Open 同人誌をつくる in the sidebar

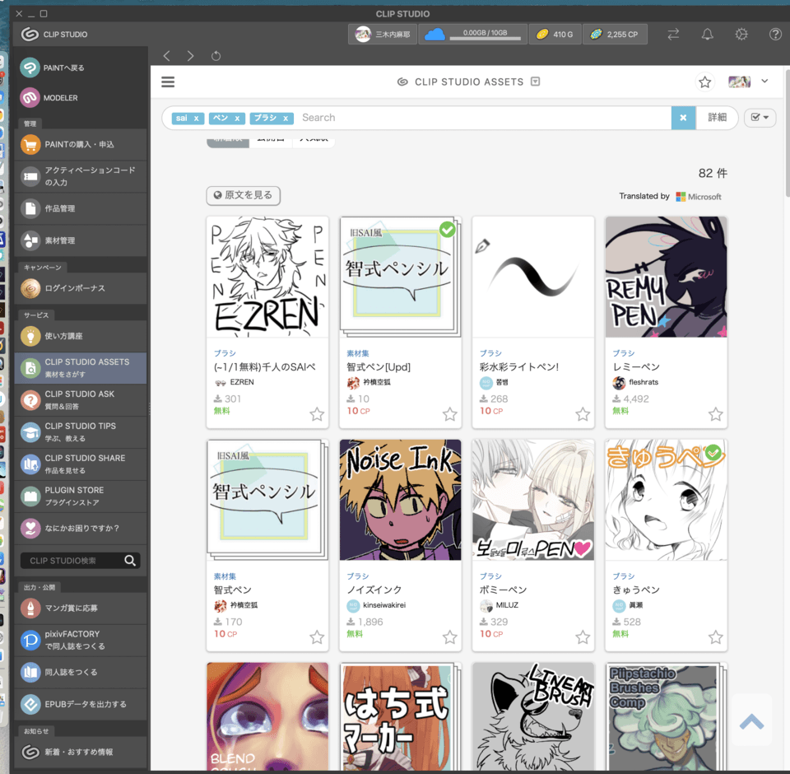pos(81,673)
